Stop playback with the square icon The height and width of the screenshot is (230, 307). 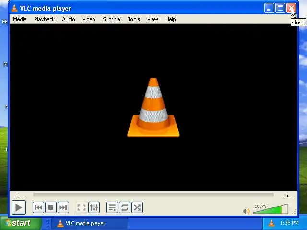click(x=51, y=207)
